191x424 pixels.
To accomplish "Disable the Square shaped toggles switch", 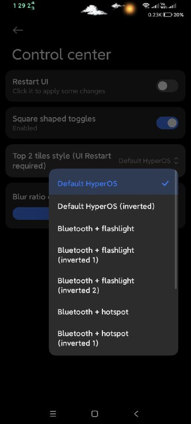I will coord(167,123).
